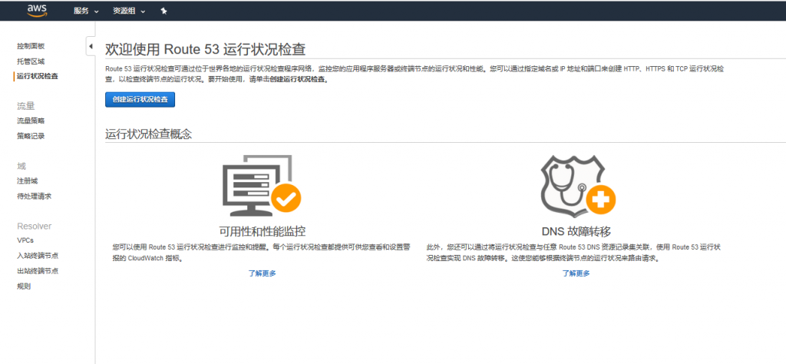This screenshot has width=786, height=364.
Task: Click the 域 sidebar section label
Action: [21, 166]
